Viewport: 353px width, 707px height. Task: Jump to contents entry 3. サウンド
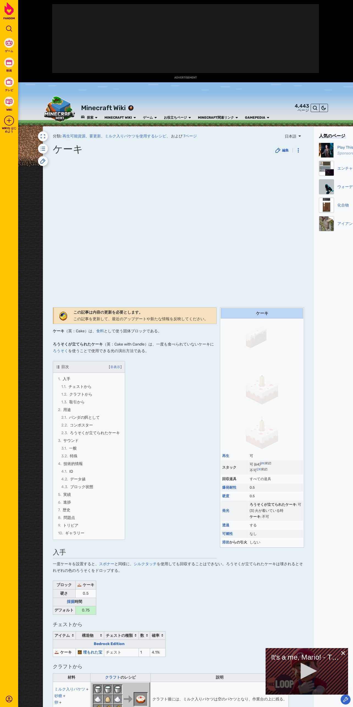click(x=68, y=440)
